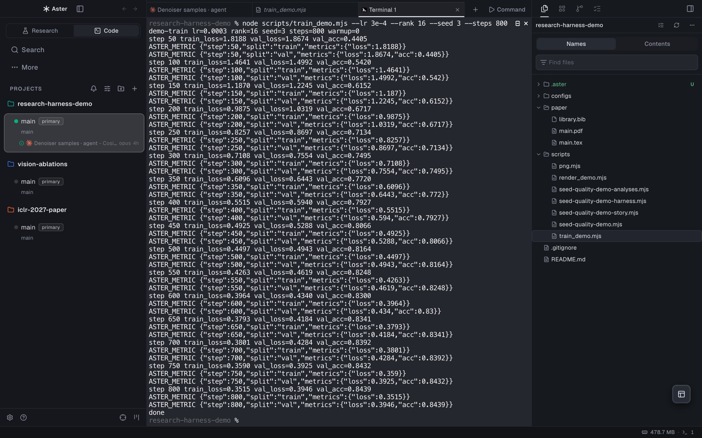The width and height of the screenshot is (702, 438).
Task: Open the Command button
Action: (x=507, y=9)
